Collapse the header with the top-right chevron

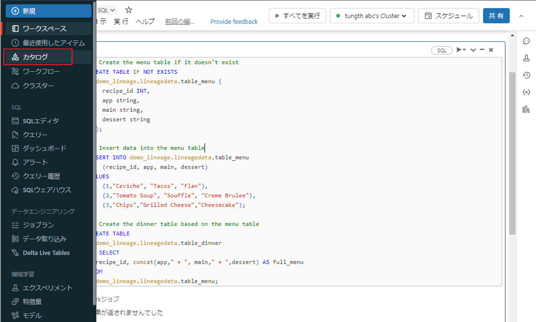point(521,16)
